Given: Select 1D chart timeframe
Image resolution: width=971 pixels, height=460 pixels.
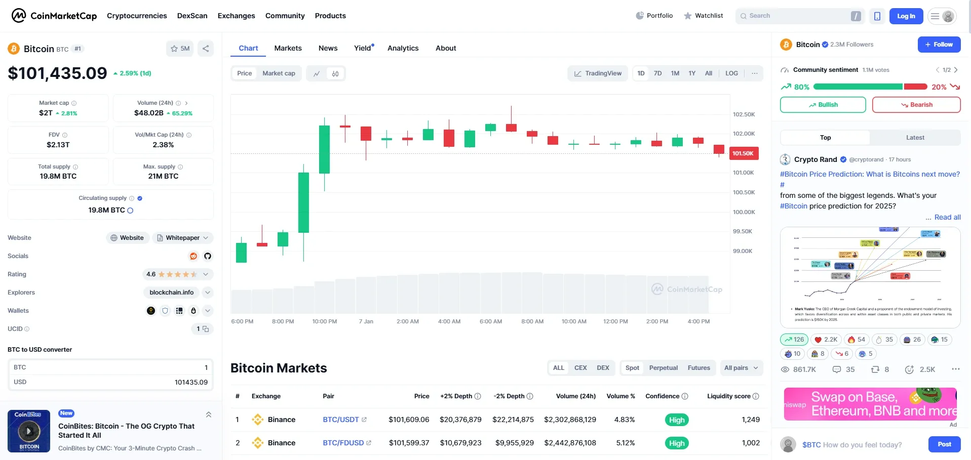Looking at the screenshot, I should [x=641, y=73].
